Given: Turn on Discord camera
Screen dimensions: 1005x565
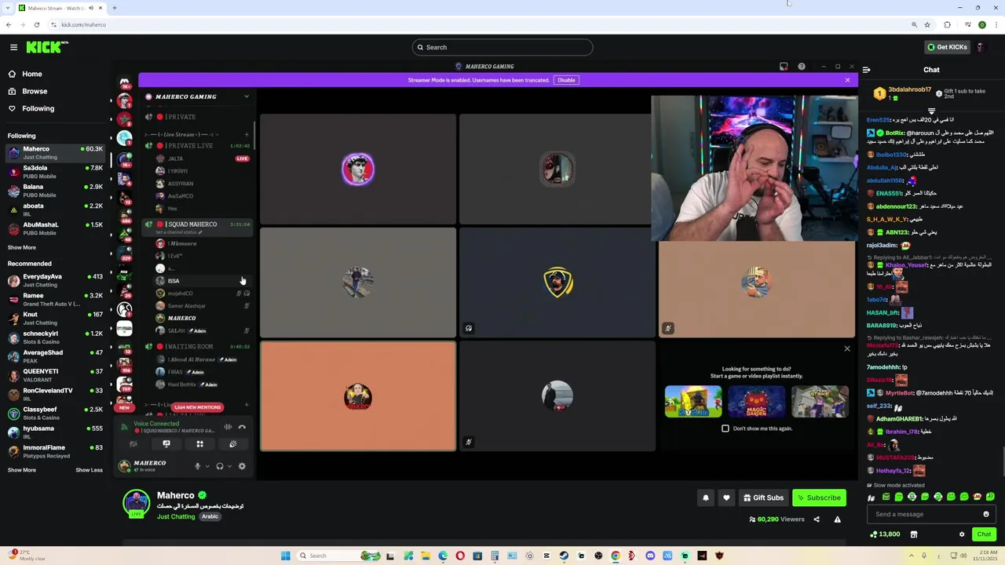Looking at the screenshot, I should pyautogui.click(x=133, y=444).
